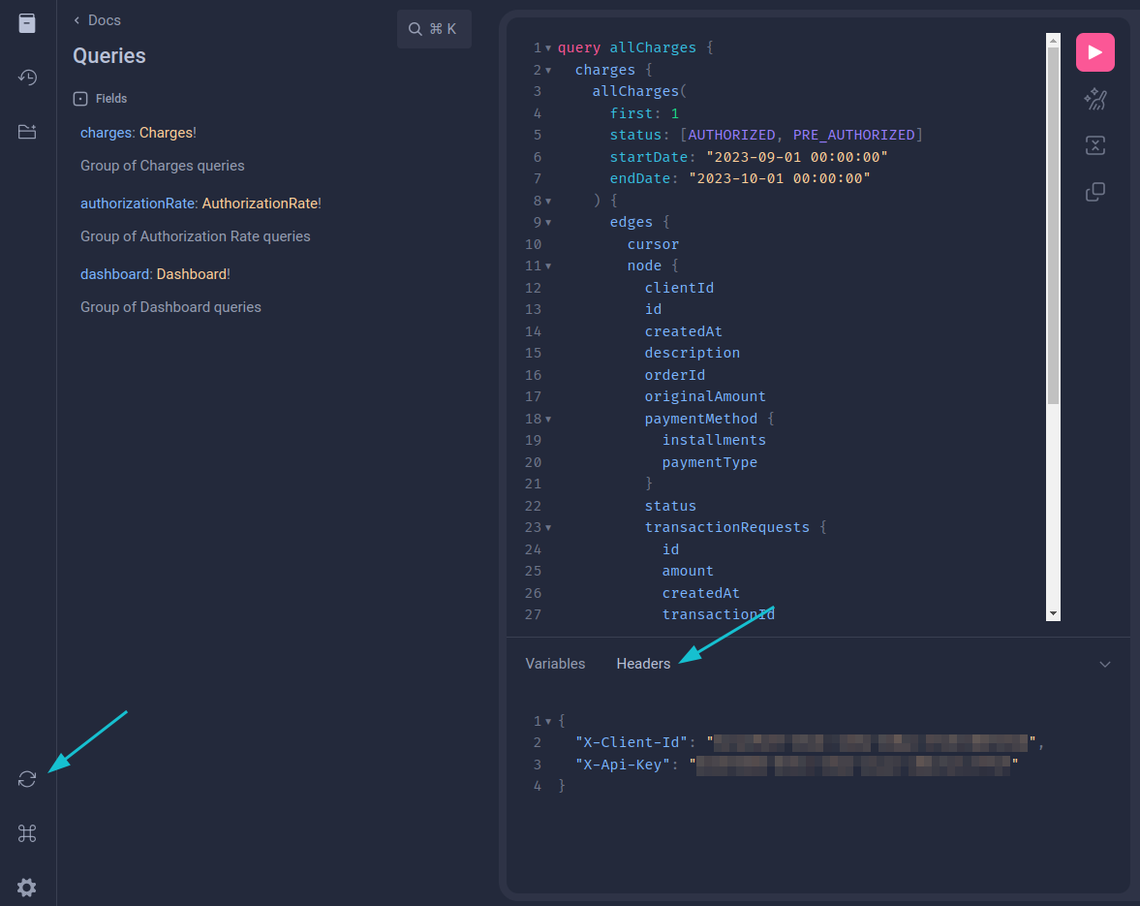Image resolution: width=1140 pixels, height=906 pixels.
Task: Open the GraphiQL explorer plugin icon
Action: click(27, 132)
